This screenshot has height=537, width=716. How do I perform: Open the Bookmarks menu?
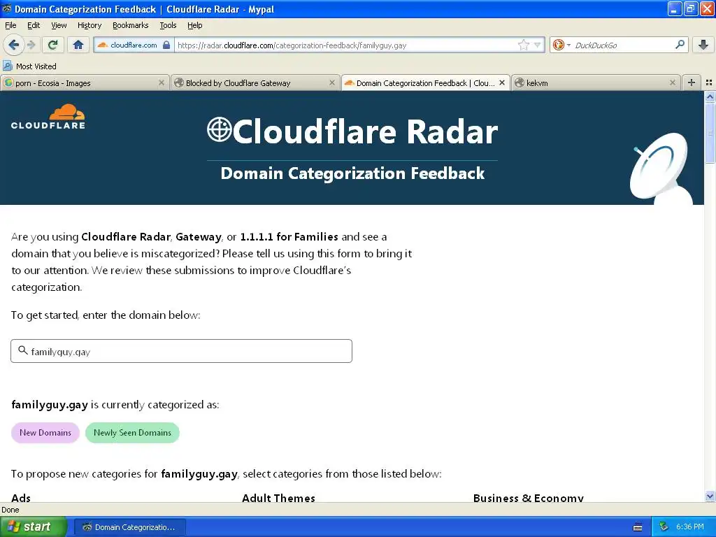tap(130, 25)
